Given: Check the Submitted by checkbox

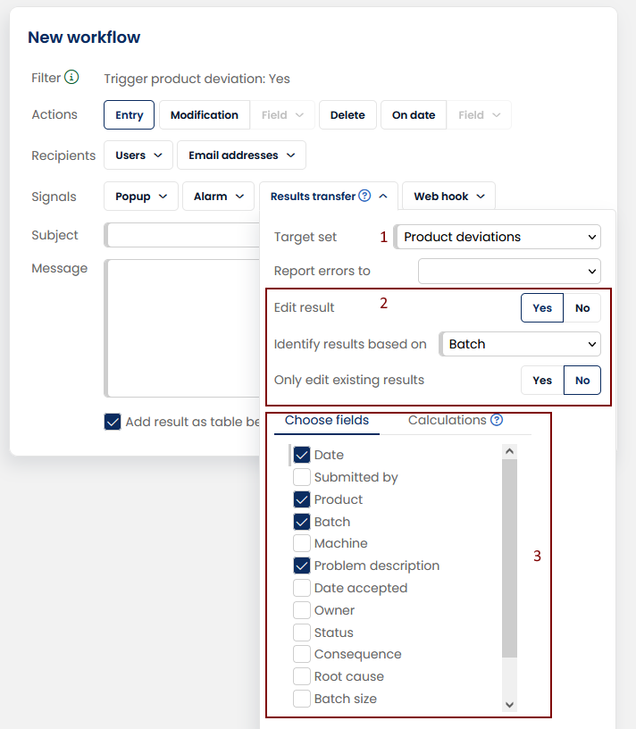Looking at the screenshot, I should (300, 477).
